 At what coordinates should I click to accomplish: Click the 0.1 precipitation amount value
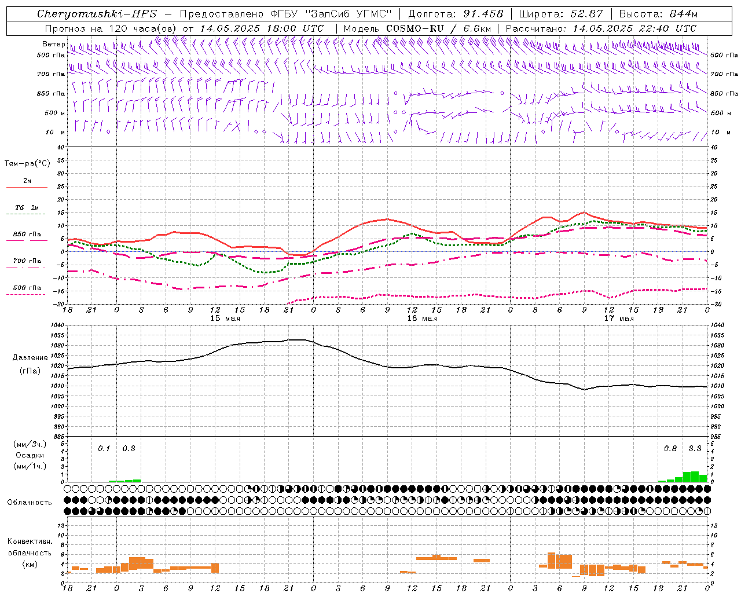(x=104, y=449)
